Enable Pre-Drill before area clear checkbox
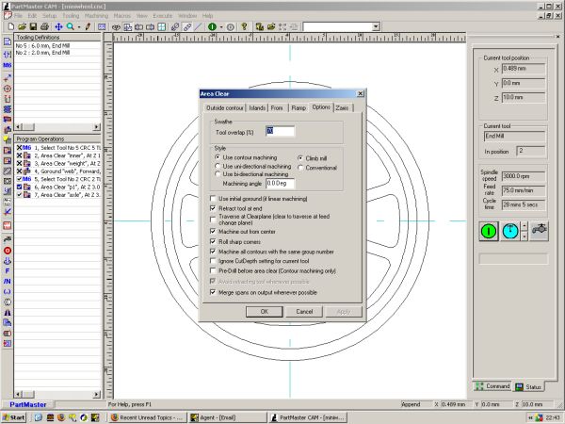The image size is (565, 424). (x=213, y=270)
